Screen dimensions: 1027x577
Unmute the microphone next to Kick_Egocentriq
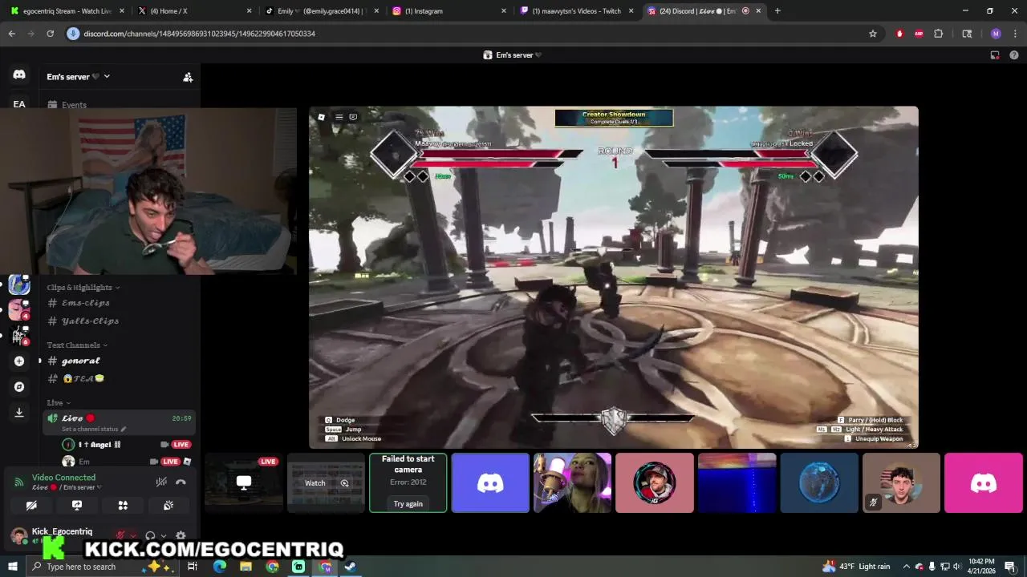(x=120, y=536)
